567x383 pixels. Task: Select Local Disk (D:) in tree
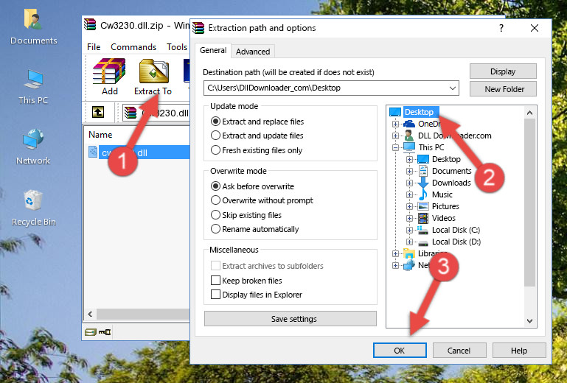[x=456, y=242]
